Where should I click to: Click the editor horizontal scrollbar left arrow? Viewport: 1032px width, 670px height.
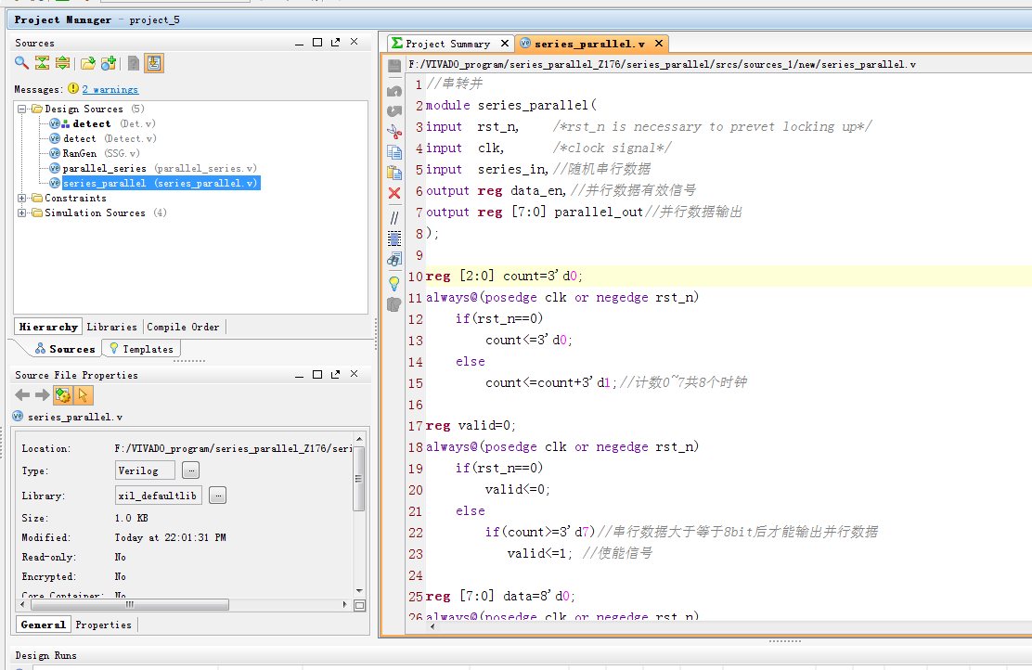pyautogui.click(x=432, y=625)
